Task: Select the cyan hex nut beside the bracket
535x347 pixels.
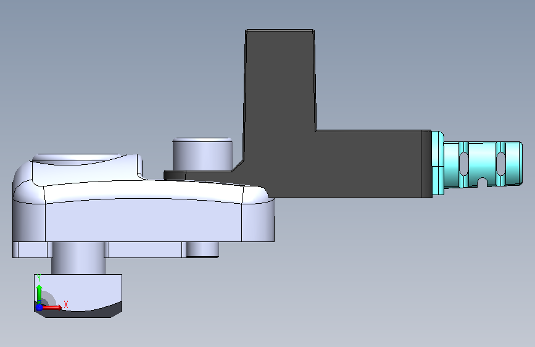Action: coord(437,163)
